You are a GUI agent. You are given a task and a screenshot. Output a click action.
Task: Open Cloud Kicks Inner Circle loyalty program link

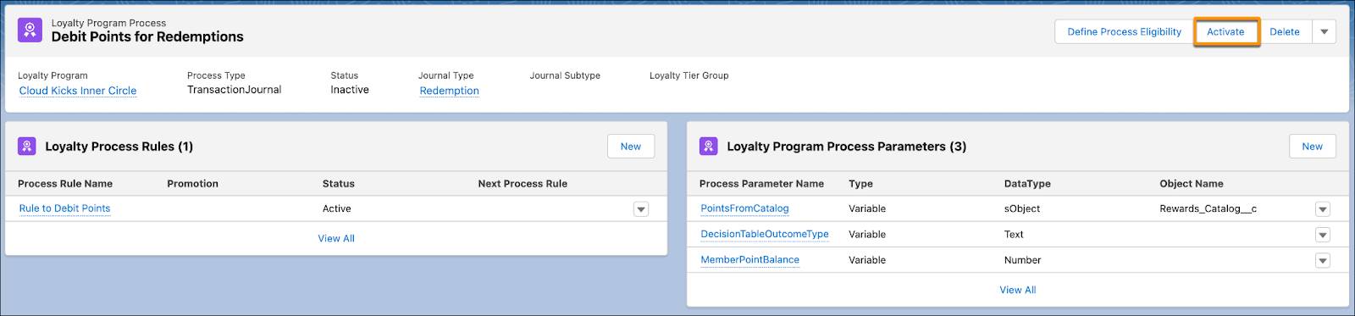[78, 91]
